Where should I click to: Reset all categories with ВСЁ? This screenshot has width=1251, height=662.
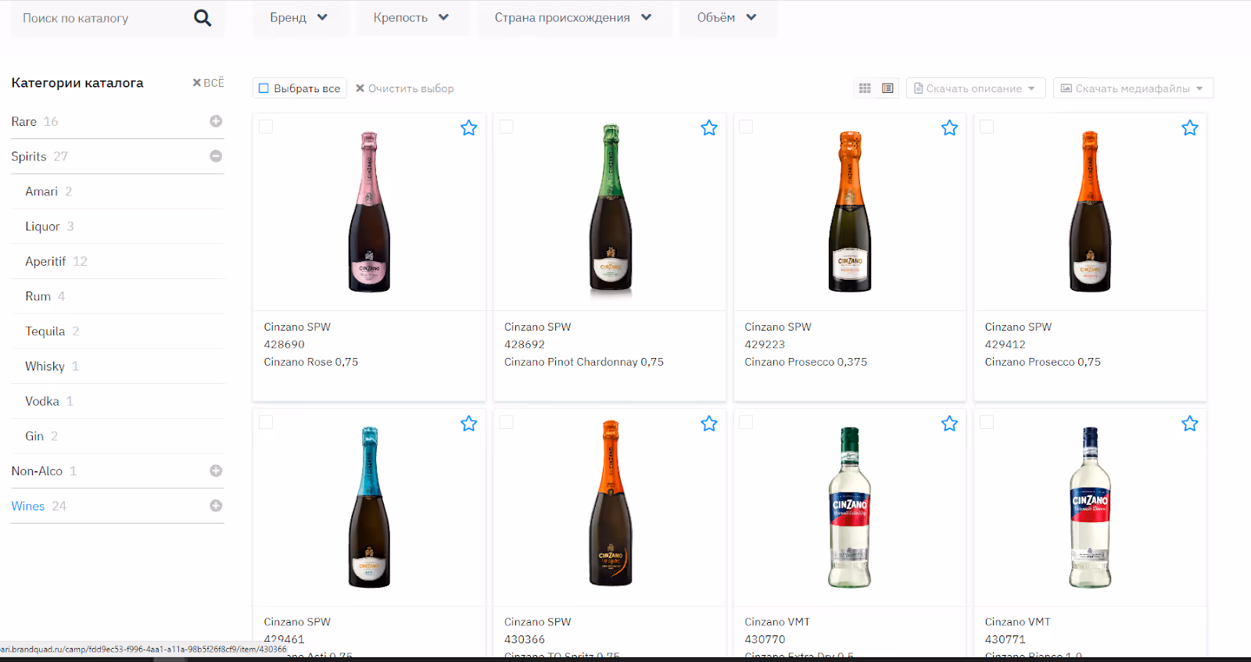pyautogui.click(x=208, y=83)
